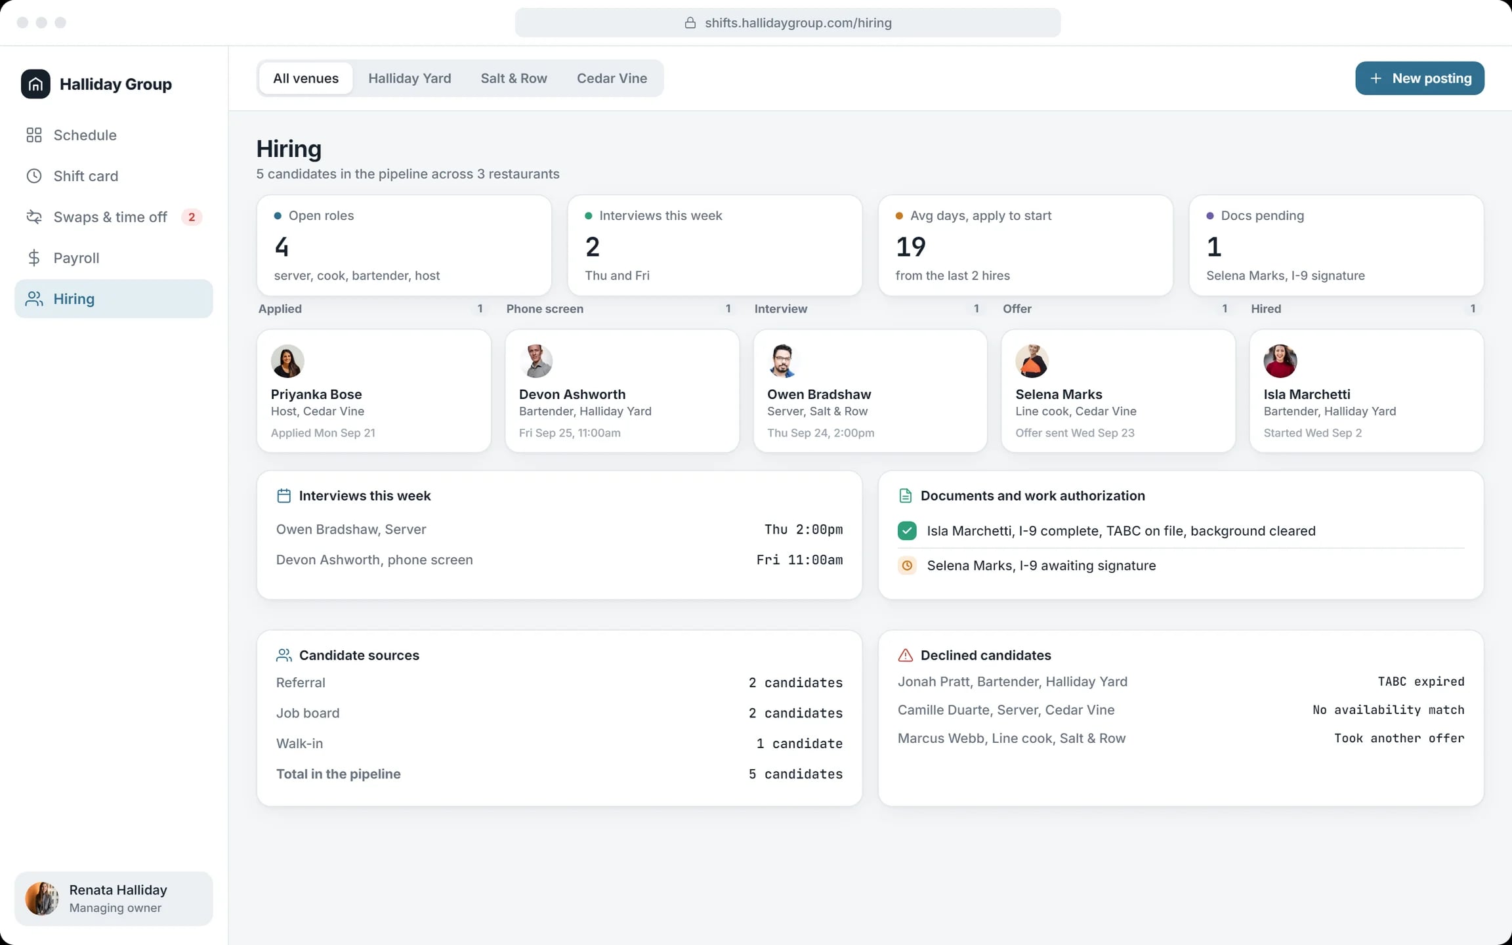
Task: Click the Halliday Group home logo icon
Action: (x=35, y=84)
